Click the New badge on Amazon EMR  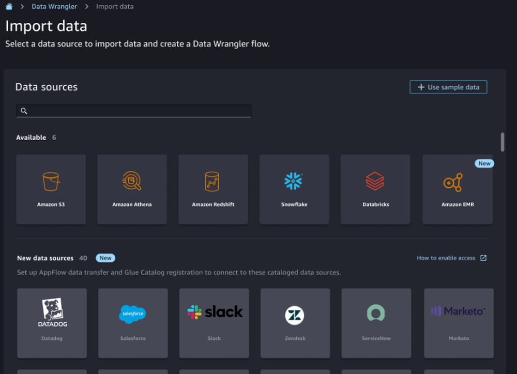coord(484,163)
